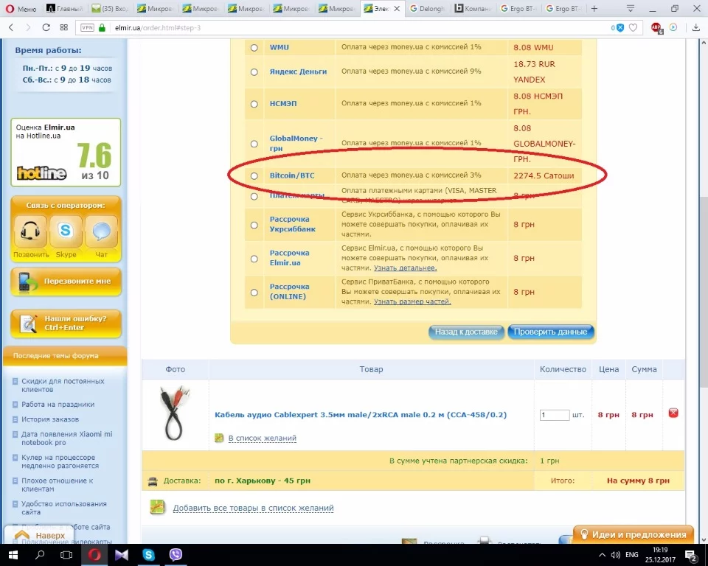Click the quantity input field showing 1

point(554,414)
